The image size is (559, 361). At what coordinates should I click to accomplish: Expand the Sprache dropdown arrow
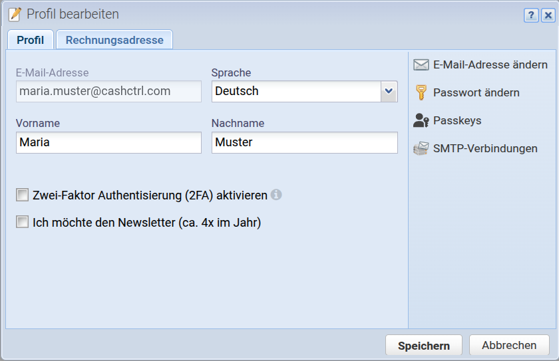point(389,92)
